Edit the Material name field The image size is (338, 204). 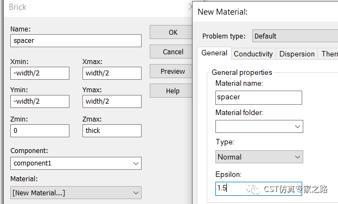(x=259, y=98)
